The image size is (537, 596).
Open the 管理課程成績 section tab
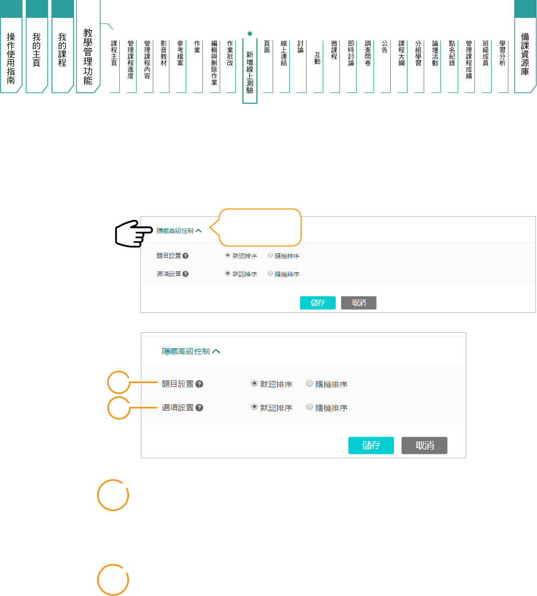coord(470,65)
